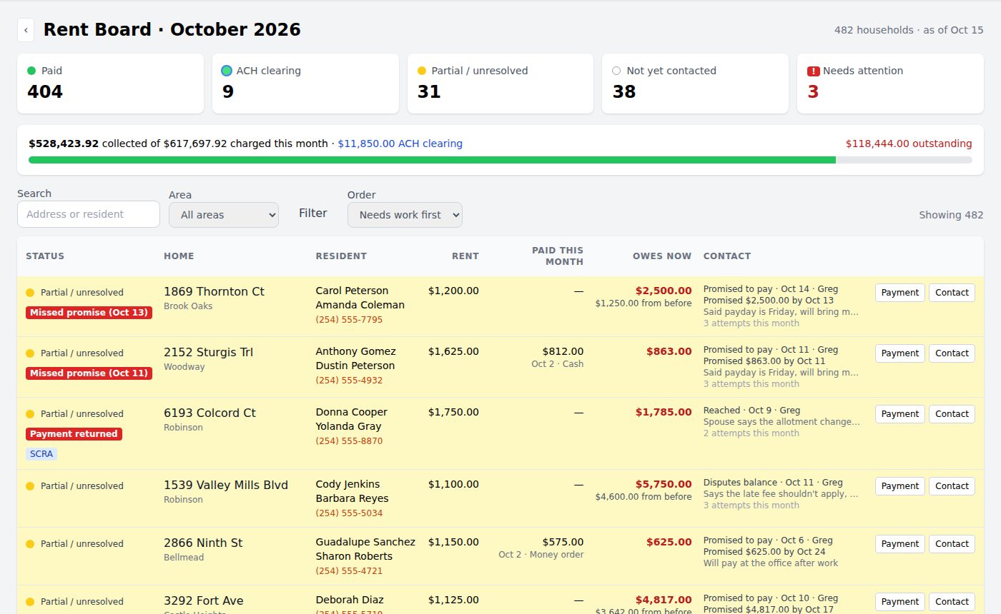Click the 404 paid households count

[x=45, y=92]
